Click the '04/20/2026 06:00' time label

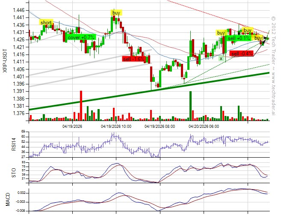204,127
